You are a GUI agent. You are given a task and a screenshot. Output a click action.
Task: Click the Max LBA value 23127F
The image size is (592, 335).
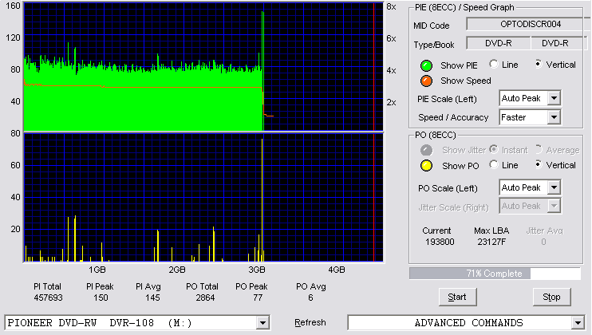[x=491, y=242]
